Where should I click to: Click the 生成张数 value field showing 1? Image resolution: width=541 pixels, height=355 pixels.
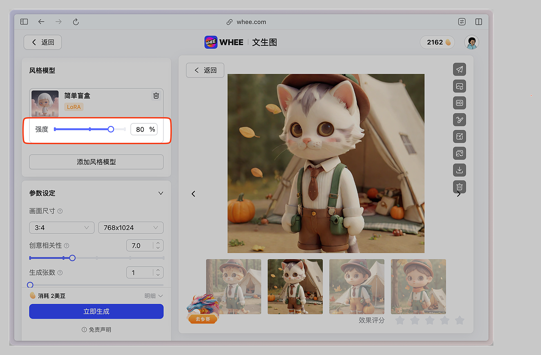(x=145, y=273)
